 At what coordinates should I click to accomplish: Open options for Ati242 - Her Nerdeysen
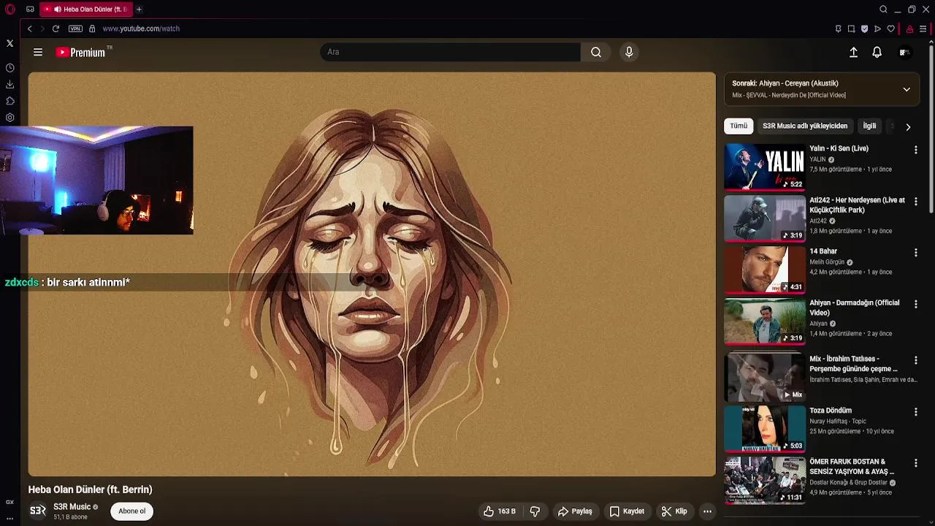pyautogui.click(x=915, y=201)
